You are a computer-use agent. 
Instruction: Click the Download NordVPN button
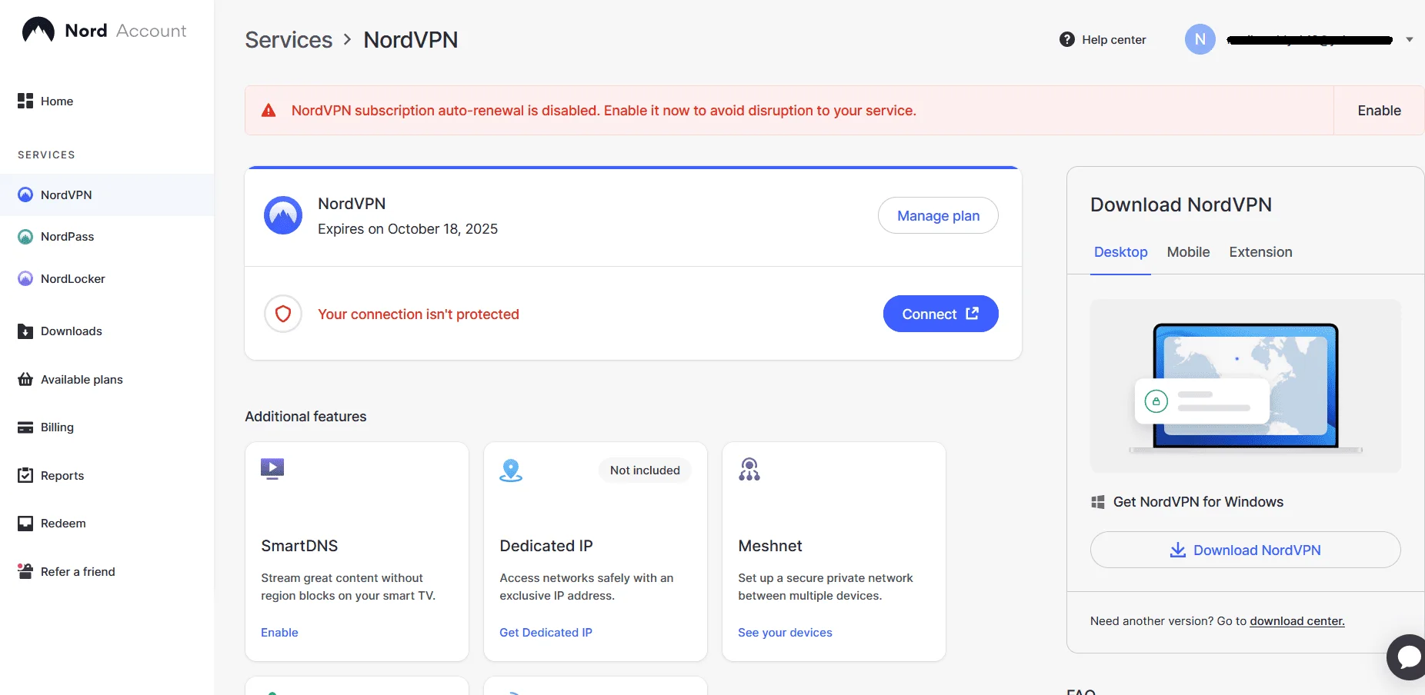(1245, 550)
